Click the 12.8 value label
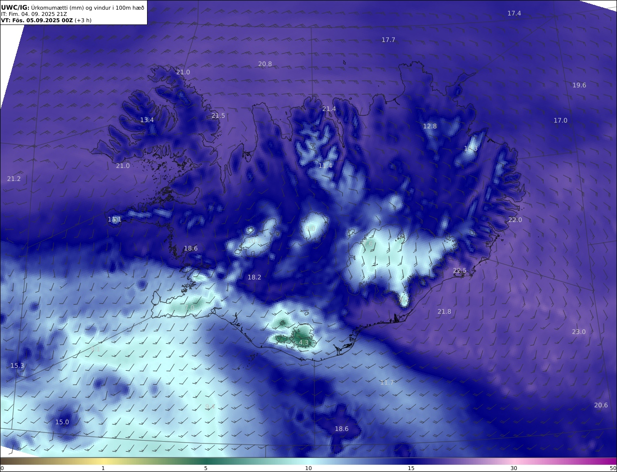 430,126
